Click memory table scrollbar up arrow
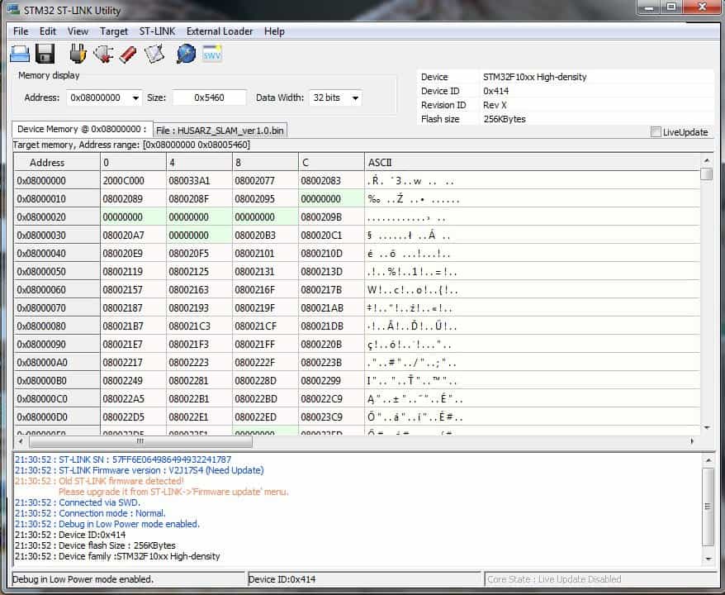725x595 pixels. coord(706,160)
